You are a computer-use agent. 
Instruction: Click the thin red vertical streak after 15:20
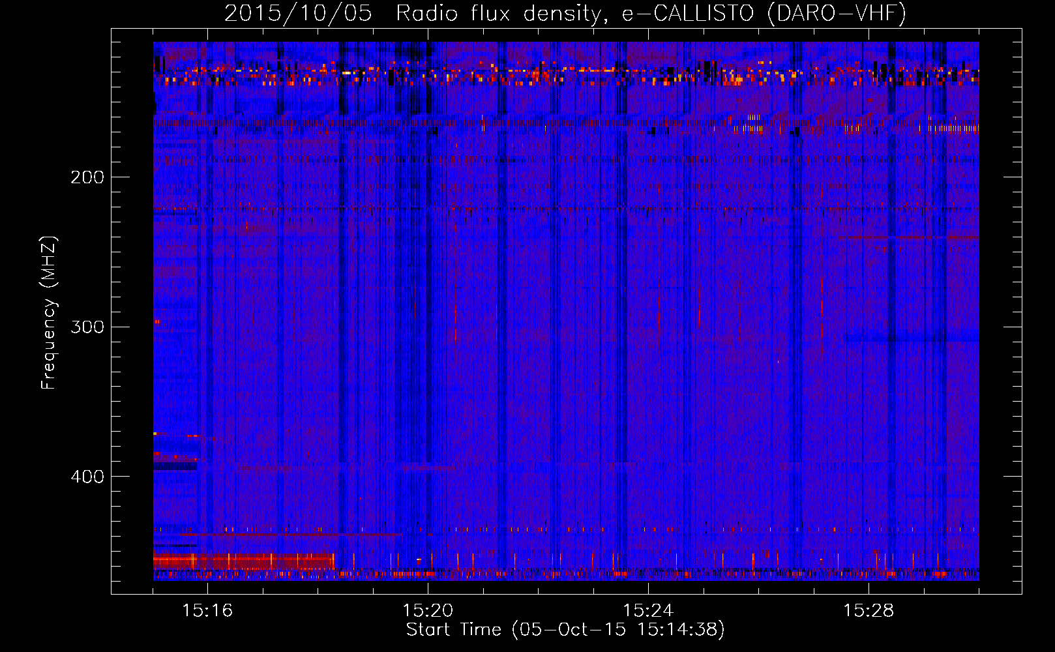coord(455,319)
